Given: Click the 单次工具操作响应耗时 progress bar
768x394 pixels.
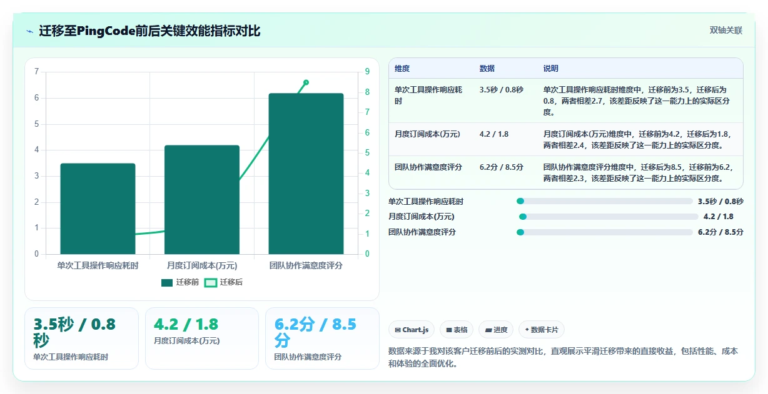Looking at the screenshot, I should coord(605,201).
